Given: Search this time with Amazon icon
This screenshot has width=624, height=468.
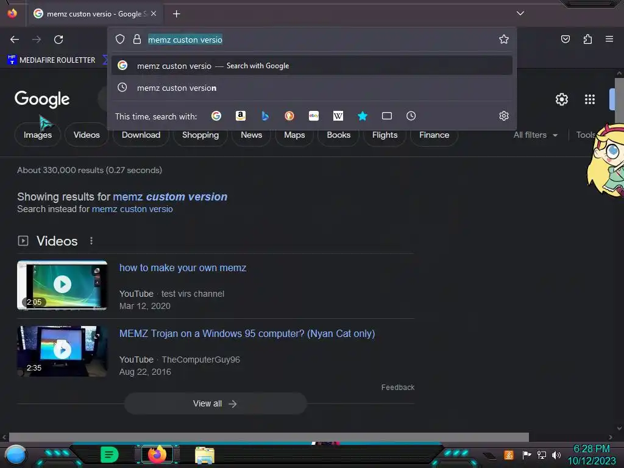Looking at the screenshot, I should (240, 116).
